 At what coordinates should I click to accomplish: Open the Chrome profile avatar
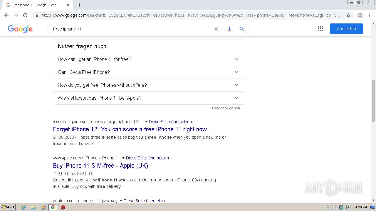[360, 15]
